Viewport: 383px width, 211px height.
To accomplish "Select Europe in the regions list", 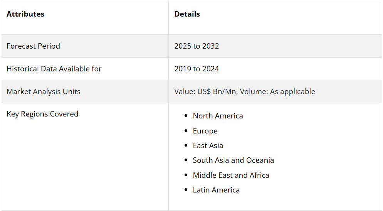I will tap(205, 131).
